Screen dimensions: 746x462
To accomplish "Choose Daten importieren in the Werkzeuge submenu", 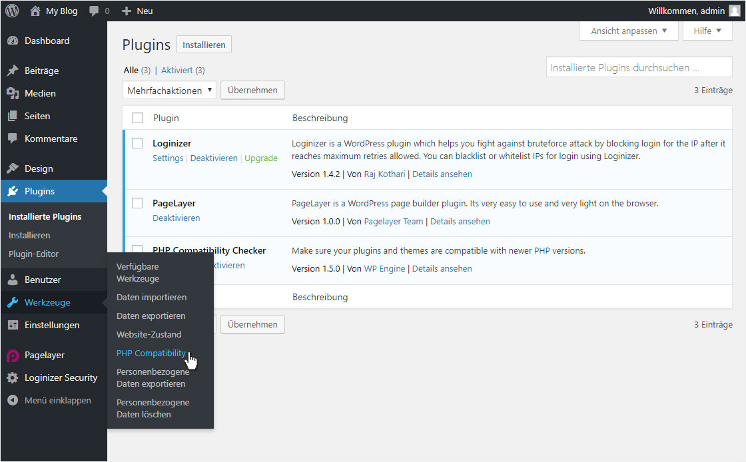I will (151, 298).
